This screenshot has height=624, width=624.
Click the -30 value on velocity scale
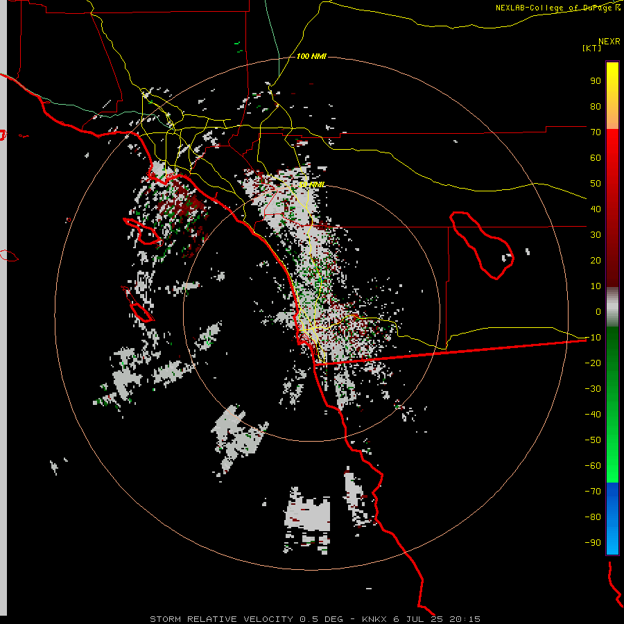point(593,389)
